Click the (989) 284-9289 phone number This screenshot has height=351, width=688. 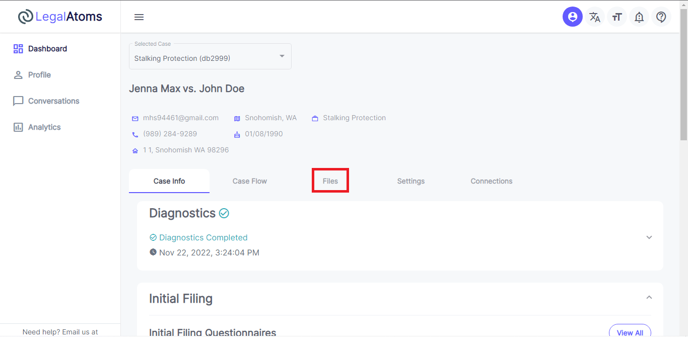[x=170, y=134]
